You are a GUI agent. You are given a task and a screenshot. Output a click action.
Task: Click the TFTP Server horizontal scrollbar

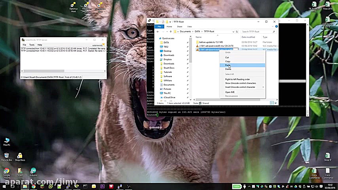[44, 71]
